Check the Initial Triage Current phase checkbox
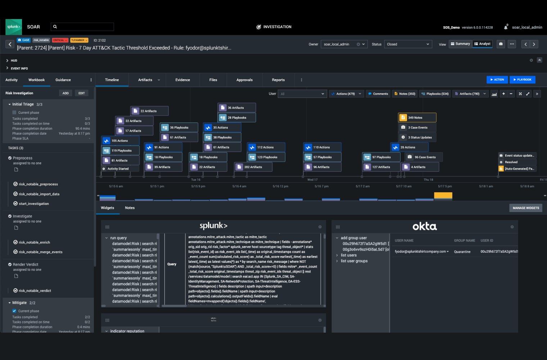 pos(14,113)
